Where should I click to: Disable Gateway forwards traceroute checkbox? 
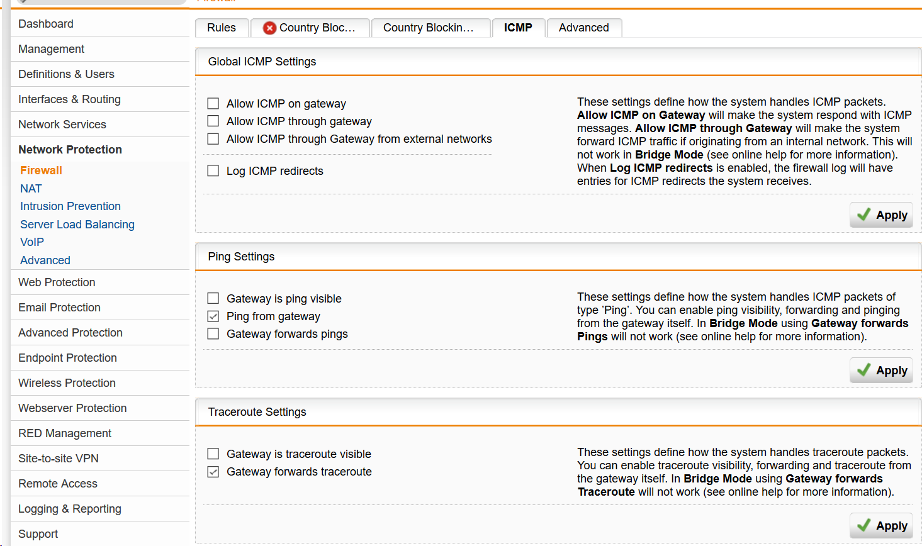point(213,472)
